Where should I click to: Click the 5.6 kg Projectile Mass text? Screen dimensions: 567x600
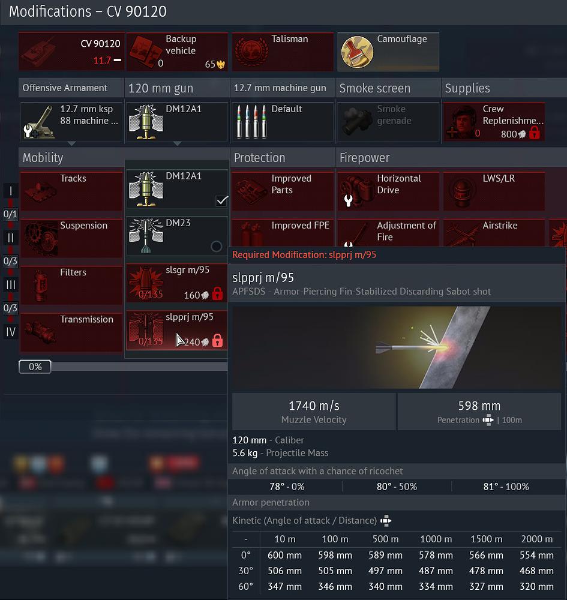click(x=280, y=453)
